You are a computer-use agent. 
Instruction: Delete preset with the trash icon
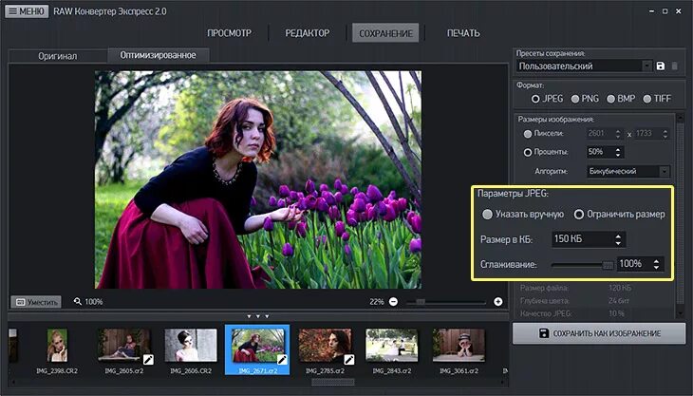point(674,66)
